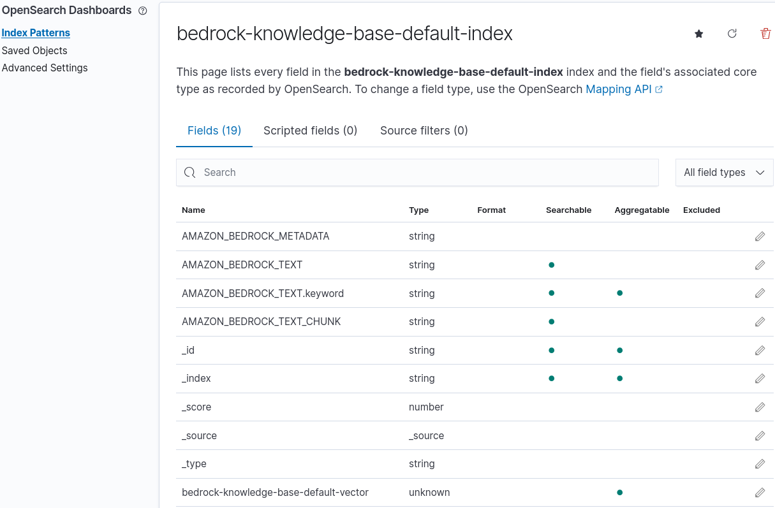775x508 pixels.
Task: Switch to the Source filters (0) tab
Action: click(424, 131)
